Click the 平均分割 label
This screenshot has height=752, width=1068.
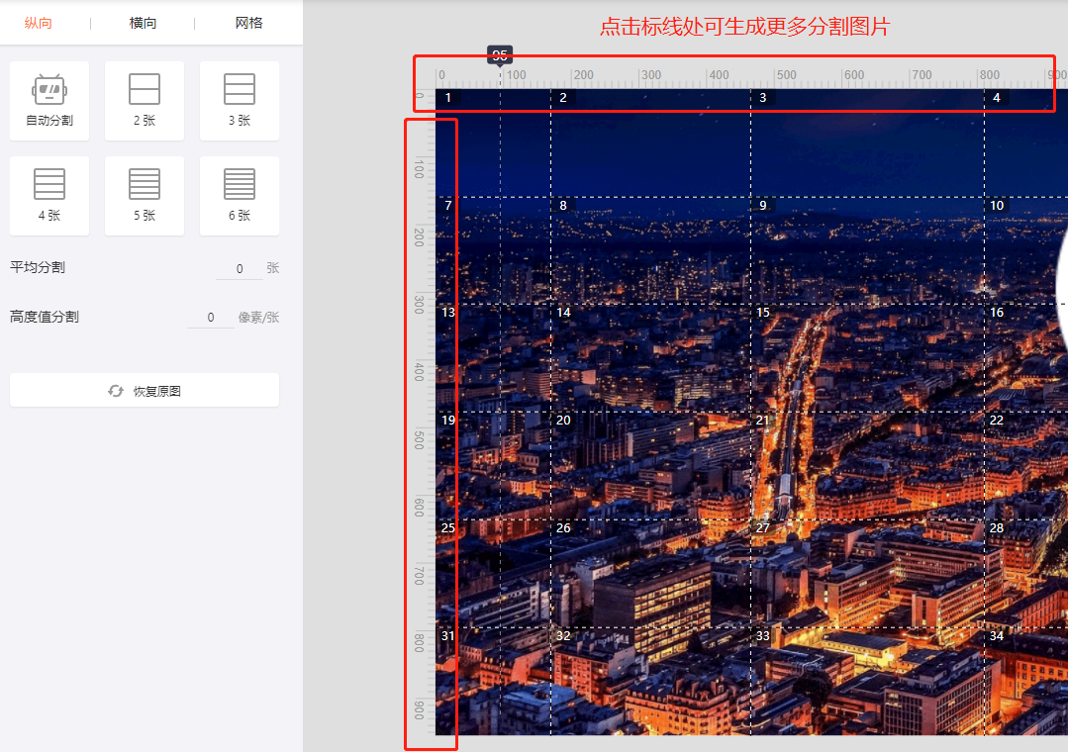pos(38,267)
